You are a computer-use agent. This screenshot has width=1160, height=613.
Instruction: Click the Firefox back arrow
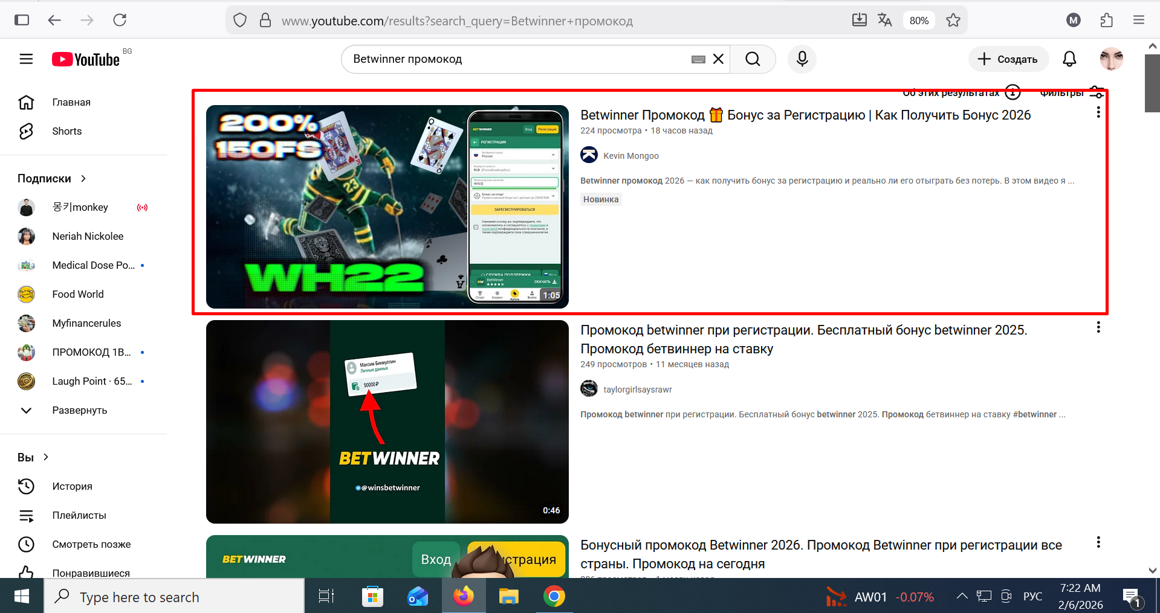click(x=54, y=21)
